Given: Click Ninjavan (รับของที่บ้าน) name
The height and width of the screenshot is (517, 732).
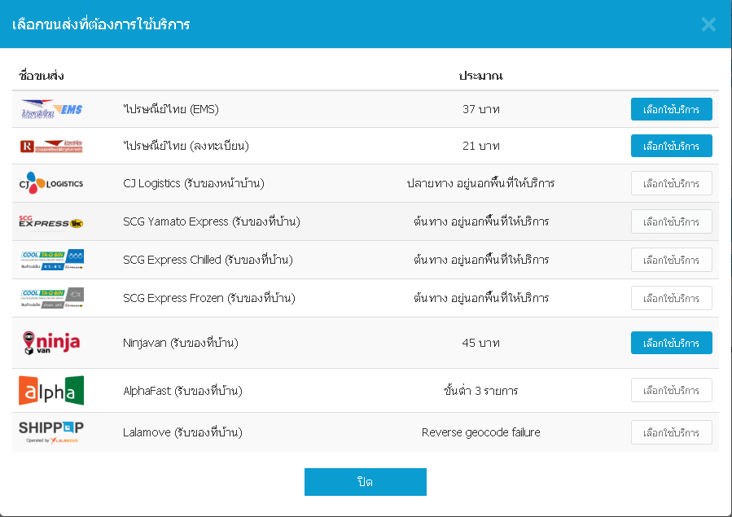Looking at the screenshot, I should tap(181, 343).
